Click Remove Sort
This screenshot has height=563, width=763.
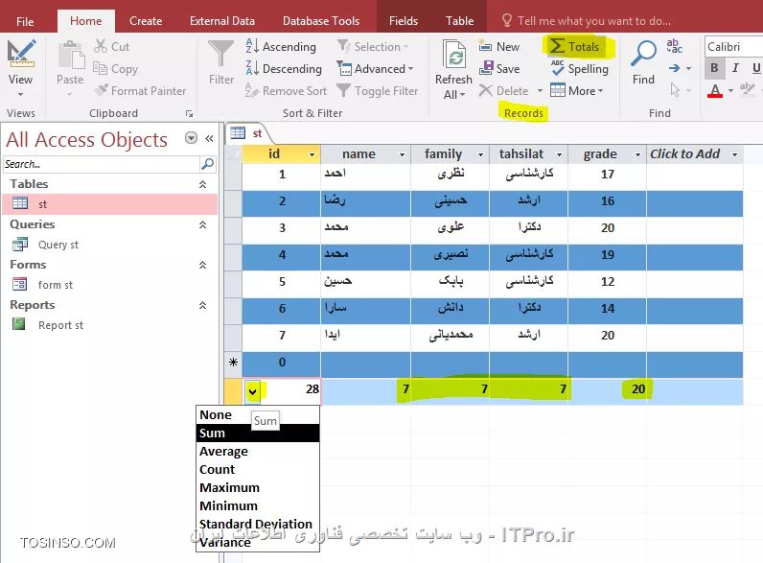[286, 90]
